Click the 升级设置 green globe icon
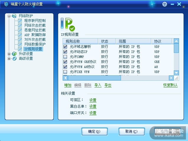Screen dimensions: 188x141 (x=14, y=54)
